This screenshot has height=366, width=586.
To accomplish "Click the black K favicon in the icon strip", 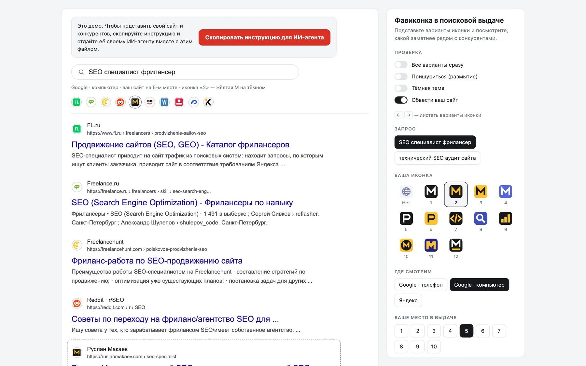I will coord(208,102).
